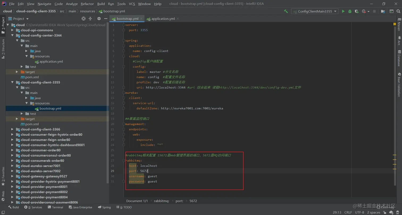Open the Build tool window
The image size is (402, 215).
coord(14,207)
